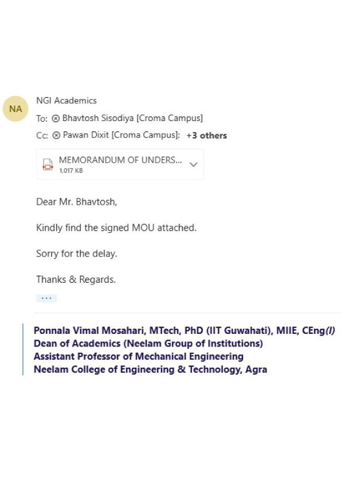
Task: Click the 'Sorry for the delay' line
Action: coord(77,254)
